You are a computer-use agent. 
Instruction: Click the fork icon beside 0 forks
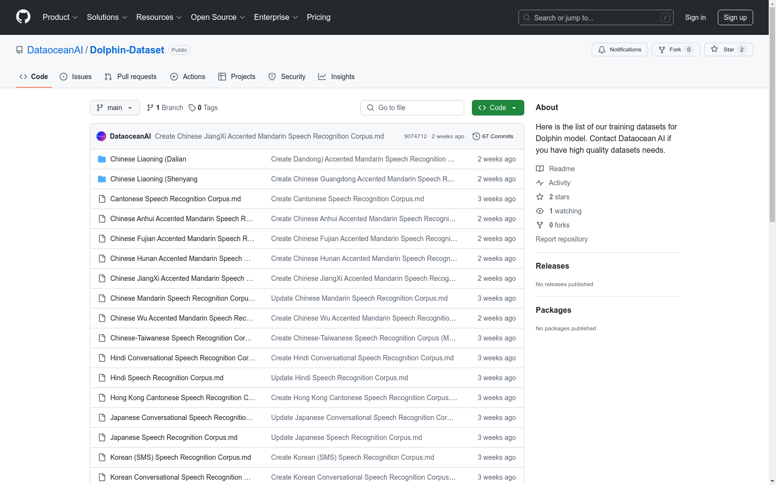pos(540,225)
